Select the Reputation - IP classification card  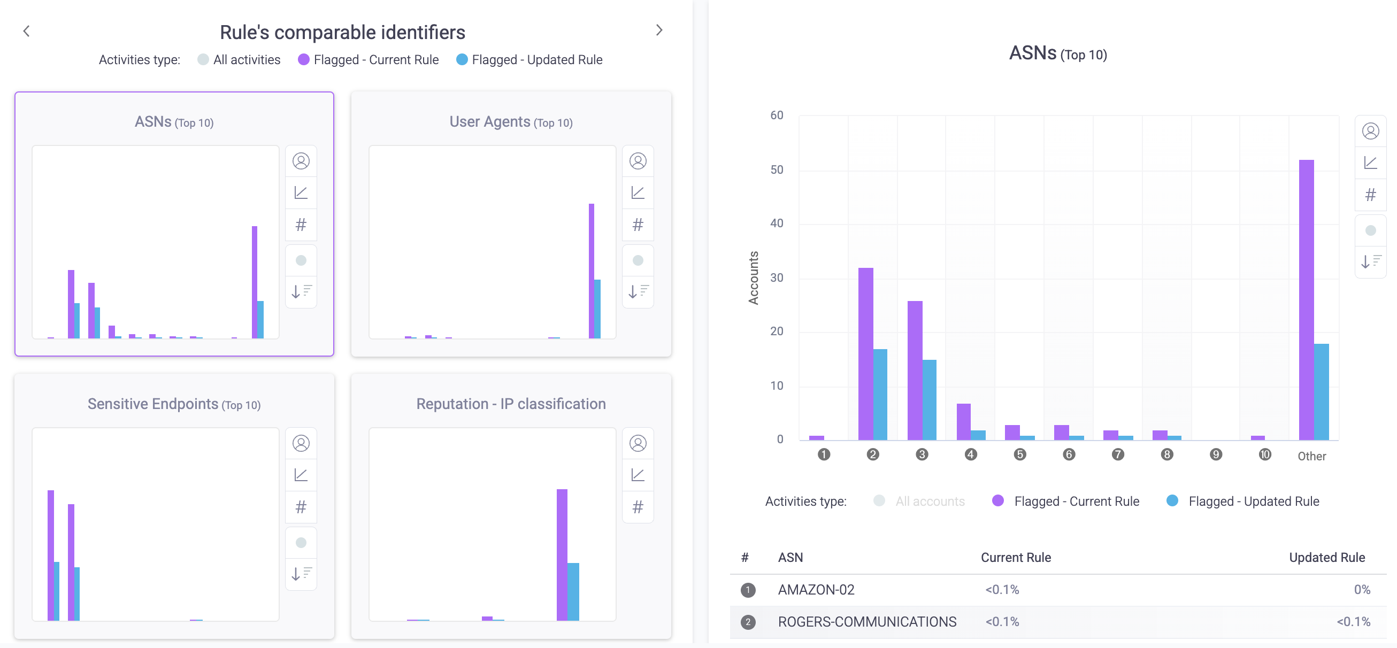(510, 404)
